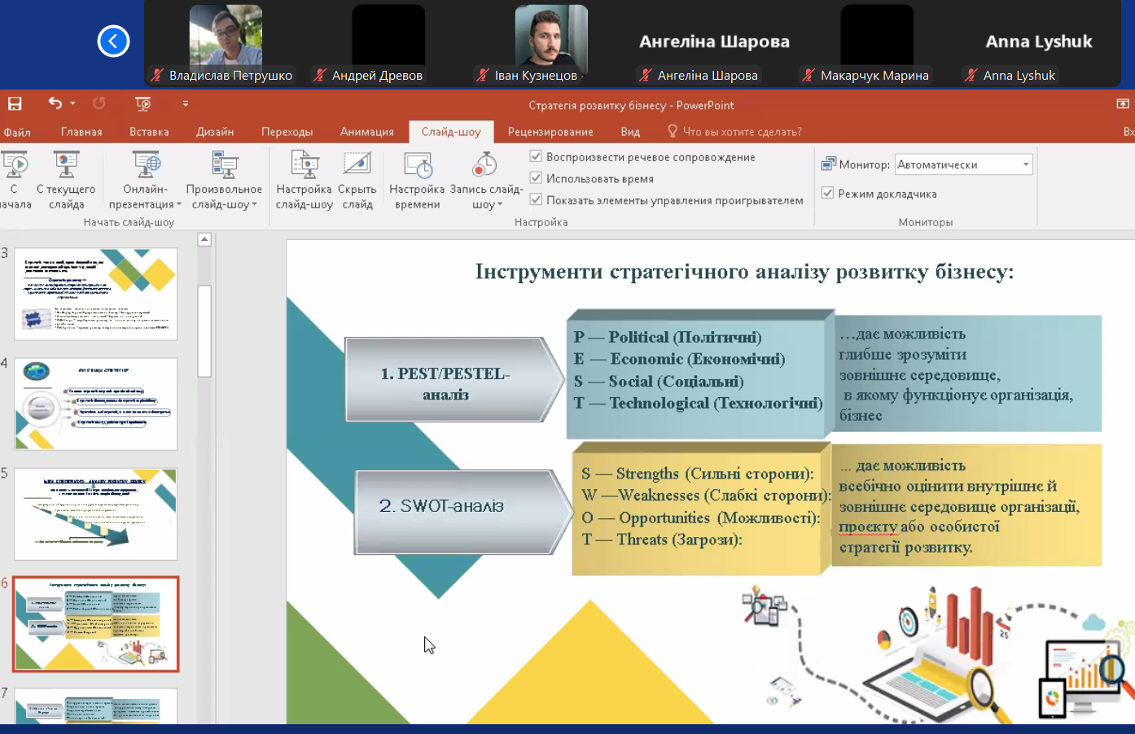Click the blue back arrow button

113,41
